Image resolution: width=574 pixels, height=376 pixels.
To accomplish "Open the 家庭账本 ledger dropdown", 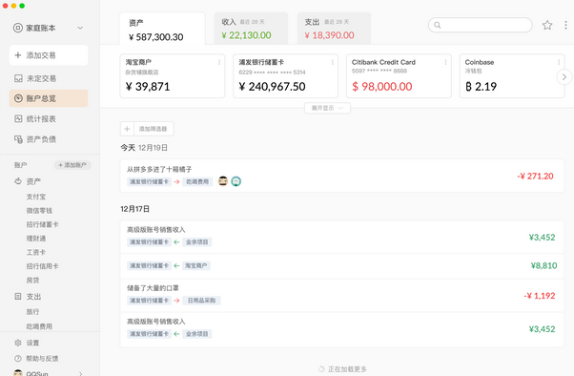I will point(80,28).
